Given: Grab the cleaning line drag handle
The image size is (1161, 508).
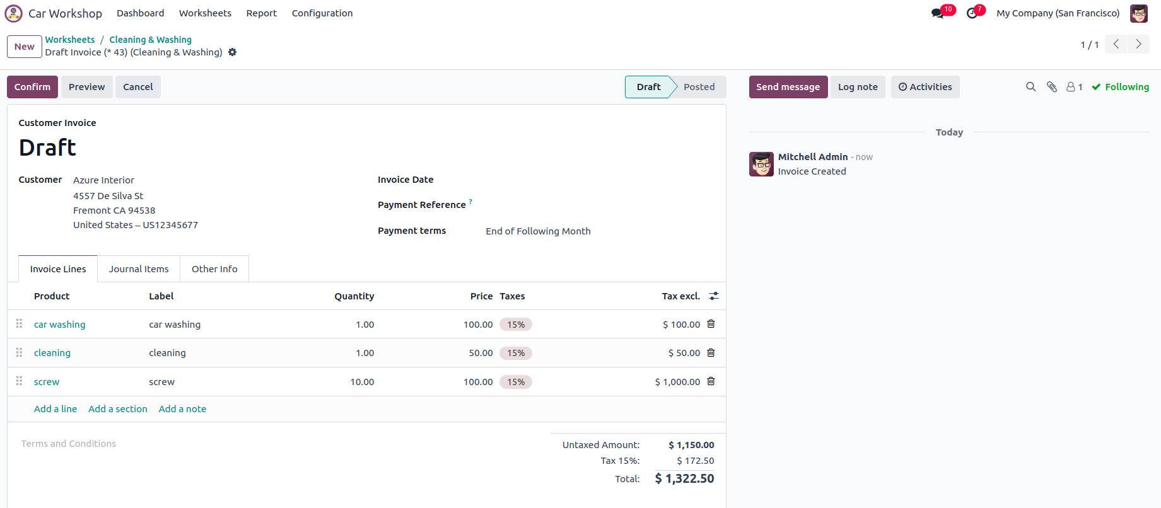Looking at the screenshot, I should pyautogui.click(x=20, y=352).
